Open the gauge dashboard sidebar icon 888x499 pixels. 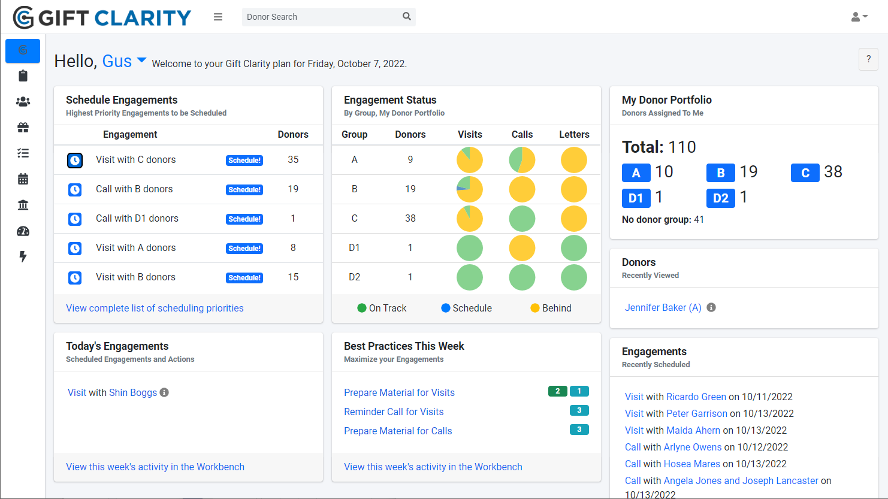pyautogui.click(x=23, y=231)
